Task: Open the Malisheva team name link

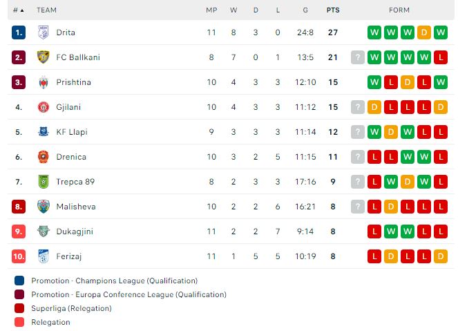Action: pyautogui.click(x=76, y=207)
